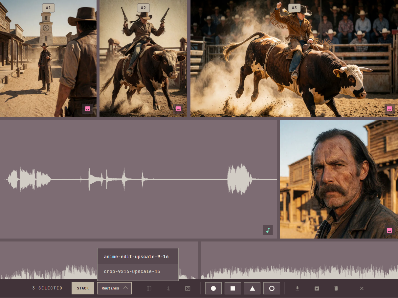Delete the selected items
Viewport: 398px width, 298px height.
tap(336, 288)
